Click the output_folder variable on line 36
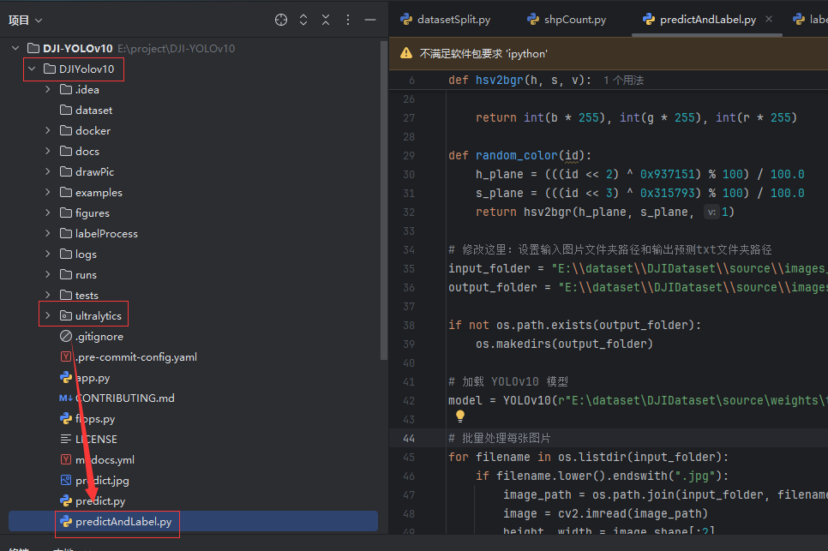 (493, 288)
